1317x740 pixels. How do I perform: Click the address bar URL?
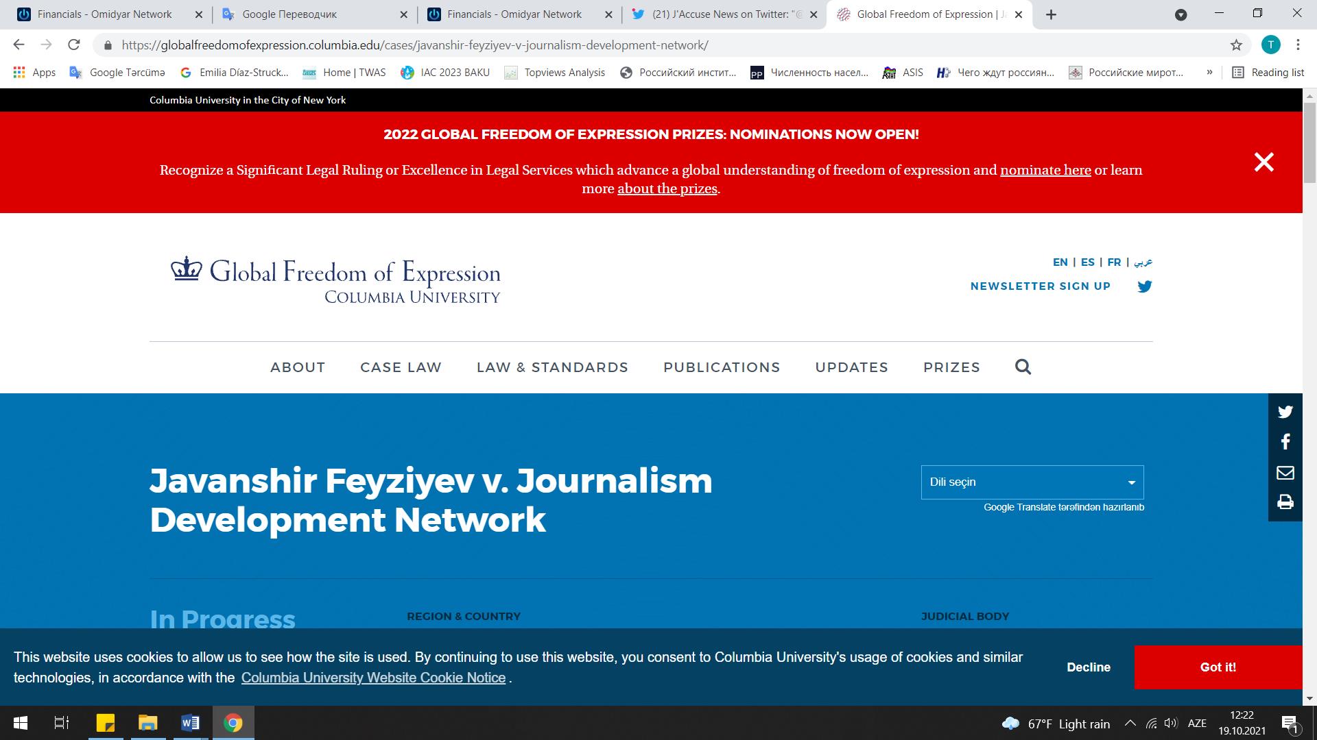tap(415, 45)
